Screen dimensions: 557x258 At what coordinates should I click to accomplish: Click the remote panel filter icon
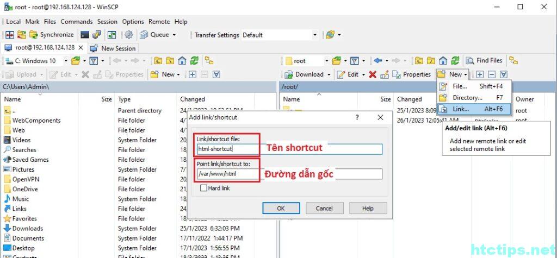click(355, 61)
